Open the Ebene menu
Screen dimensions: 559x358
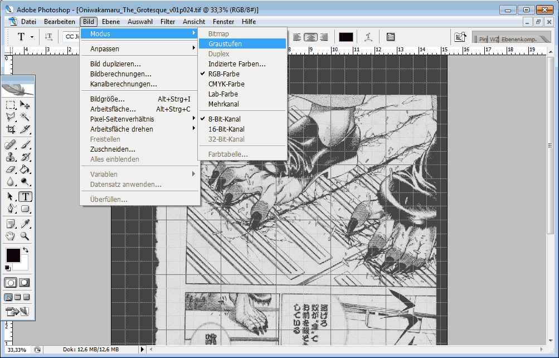111,22
